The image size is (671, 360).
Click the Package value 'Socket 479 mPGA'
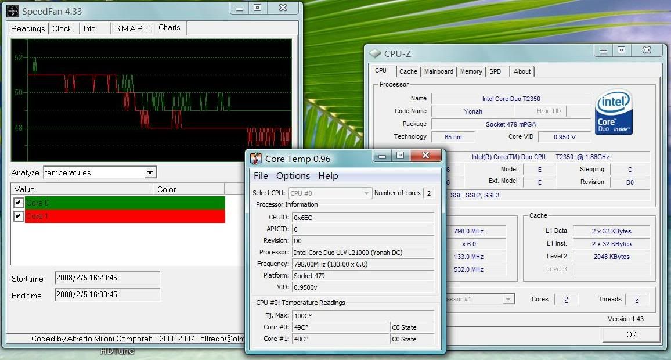[x=511, y=125]
